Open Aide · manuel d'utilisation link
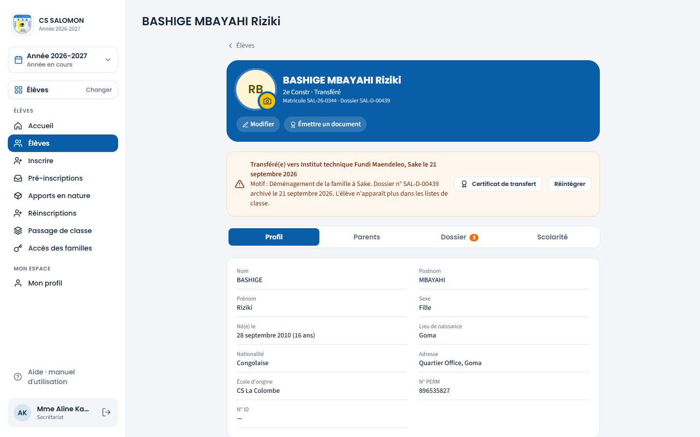This screenshot has height=437, width=700. point(63,377)
